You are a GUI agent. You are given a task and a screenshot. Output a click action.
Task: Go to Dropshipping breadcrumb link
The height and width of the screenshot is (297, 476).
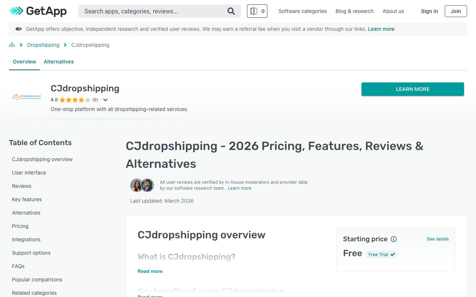[x=43, y=45]
